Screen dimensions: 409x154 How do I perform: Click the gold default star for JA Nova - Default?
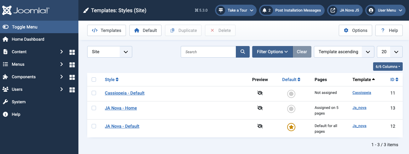click(291, 127)
